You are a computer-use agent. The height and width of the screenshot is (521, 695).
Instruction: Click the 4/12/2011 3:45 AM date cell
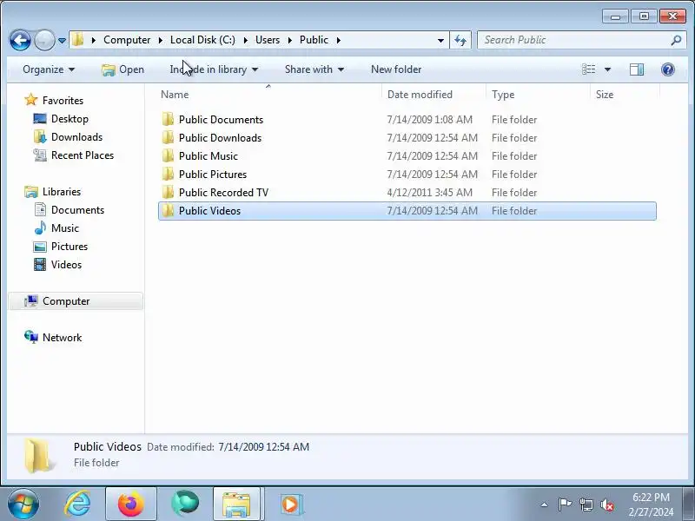pyautogui.click(x=429, y=192)
